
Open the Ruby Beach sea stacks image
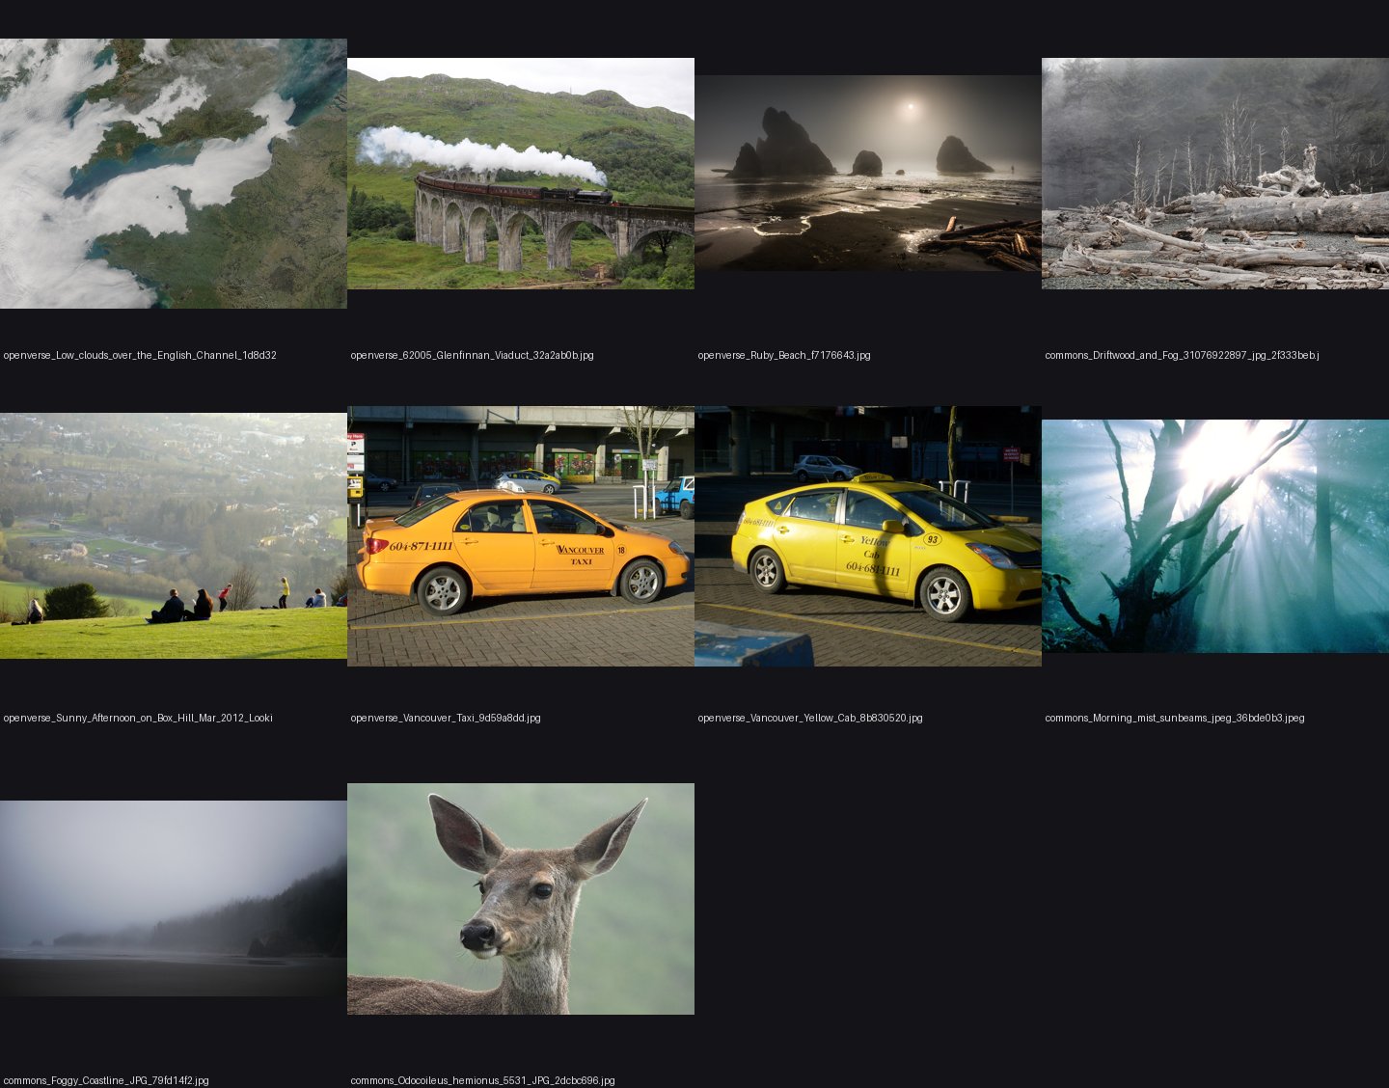pyautogui.click(x=868, y=173)
